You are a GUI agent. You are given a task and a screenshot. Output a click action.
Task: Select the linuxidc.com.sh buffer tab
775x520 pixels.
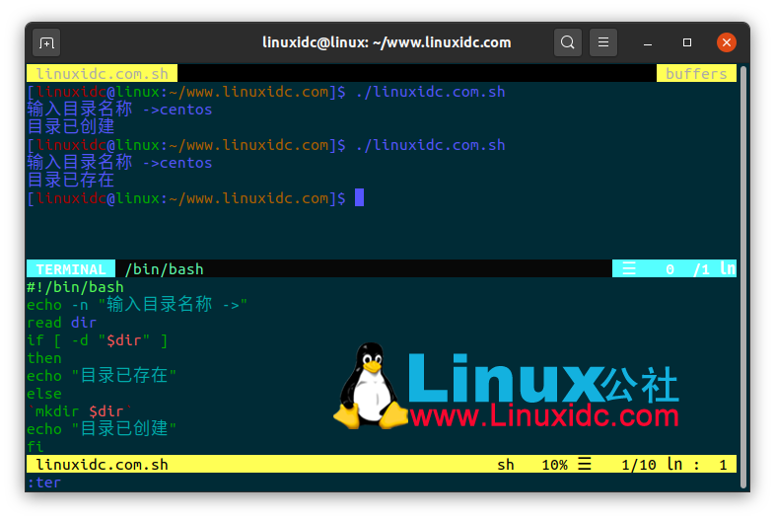coord(102,74)
